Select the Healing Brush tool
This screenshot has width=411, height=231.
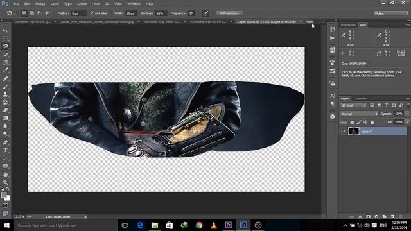tap(5, 78)
